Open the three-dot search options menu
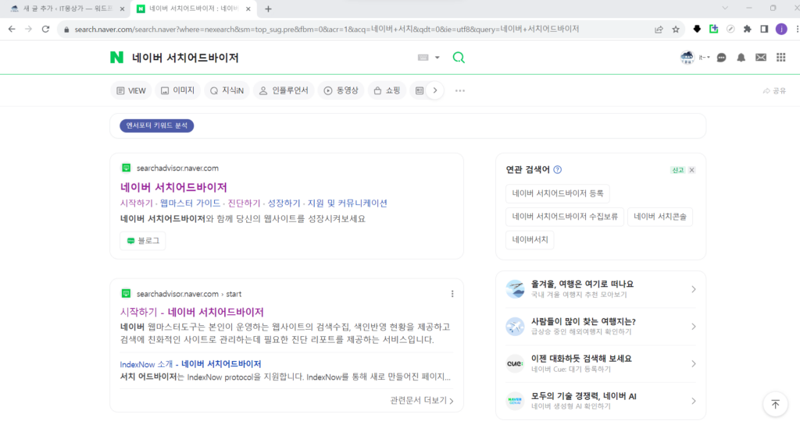This screenshot has width=800, height=428. [459, 90]
